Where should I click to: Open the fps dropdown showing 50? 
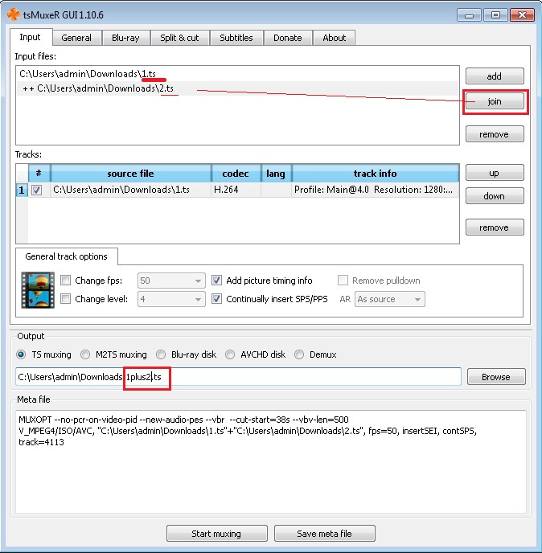(171, 281)
